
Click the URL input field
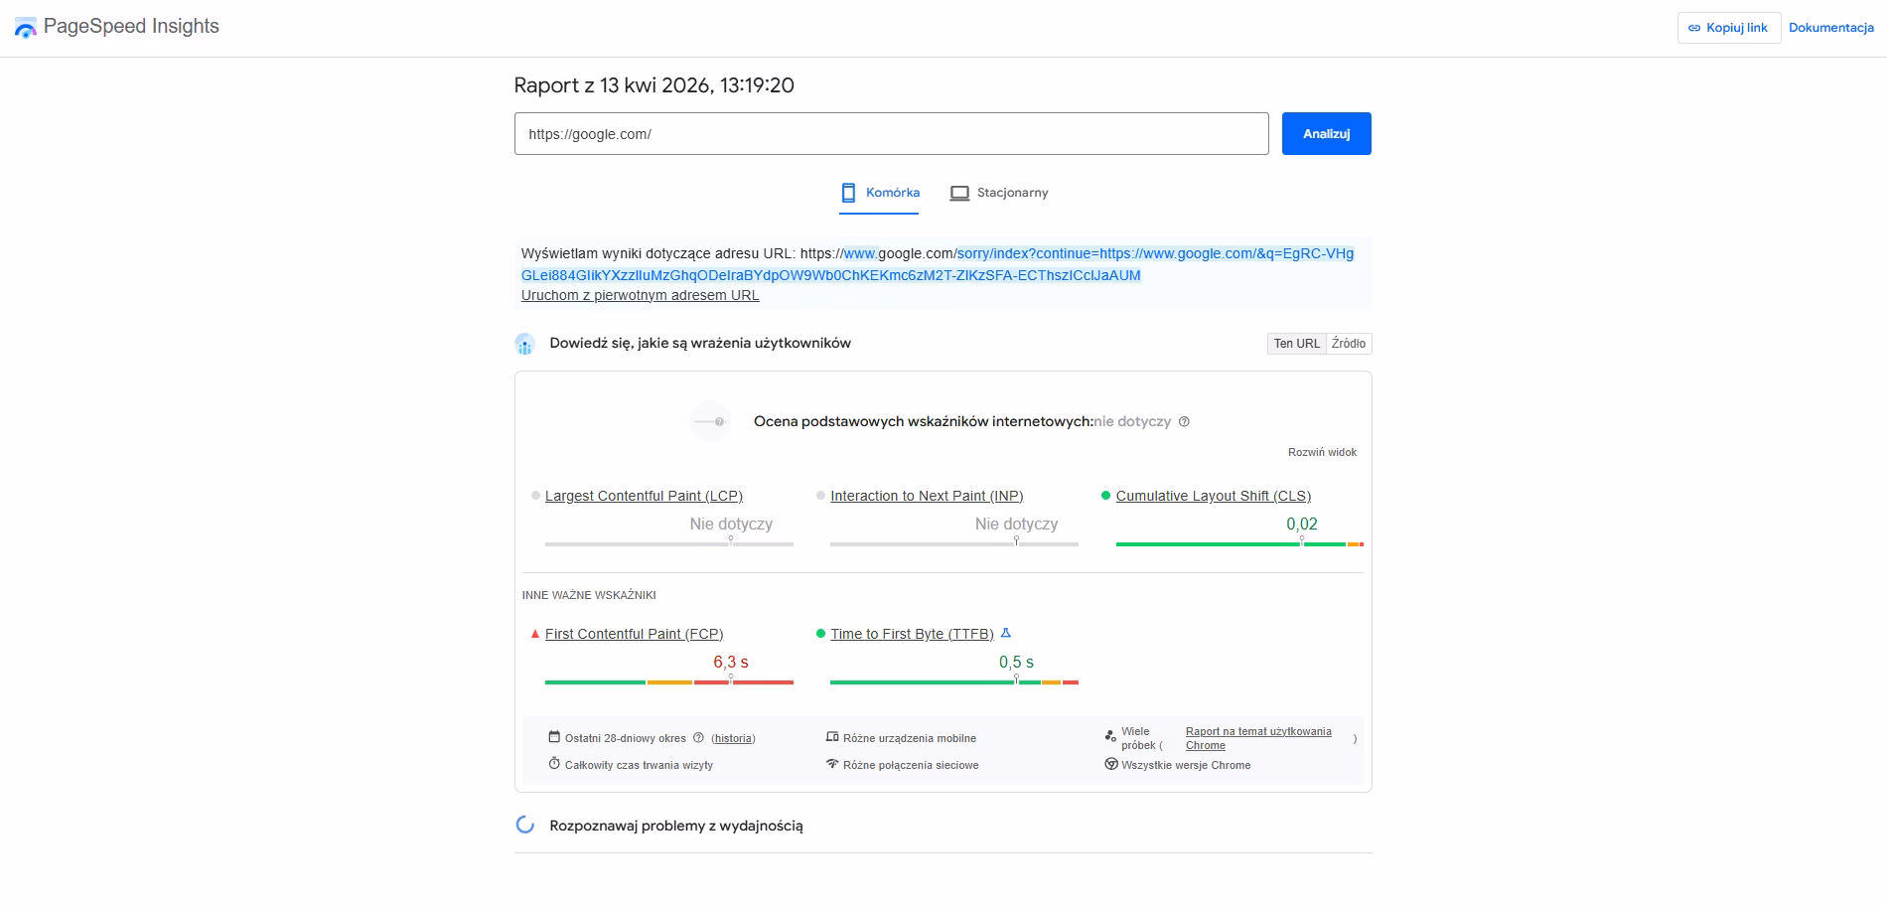point(891,134)
